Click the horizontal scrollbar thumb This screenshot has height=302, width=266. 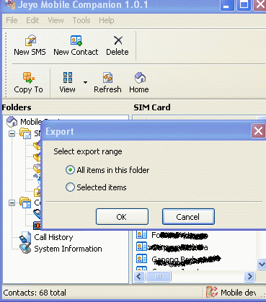(159, 277)
